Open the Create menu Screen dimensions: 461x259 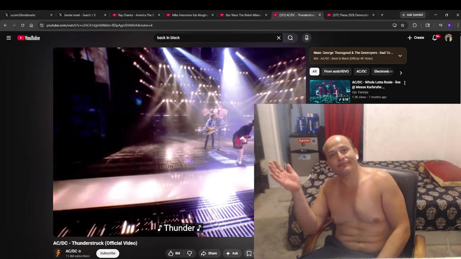click(x=416, y=38)
